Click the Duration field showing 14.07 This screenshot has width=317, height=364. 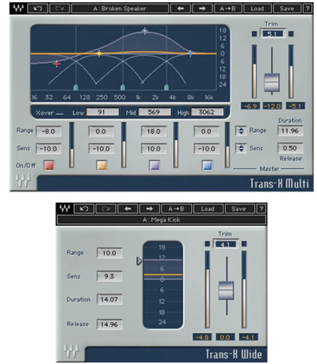(x=110, y=300)
